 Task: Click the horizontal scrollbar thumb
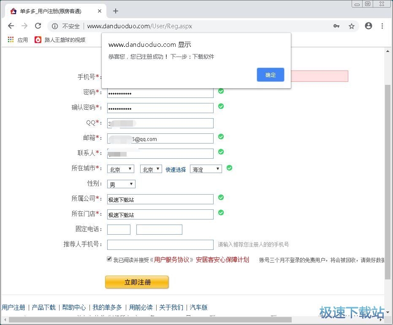(150, 320)
